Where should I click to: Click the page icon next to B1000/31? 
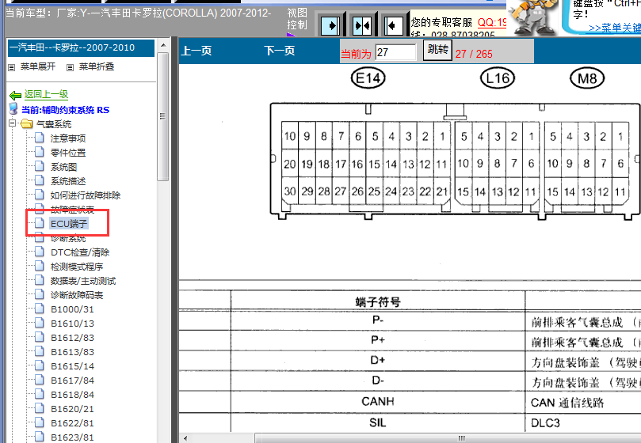pos(40,309)
